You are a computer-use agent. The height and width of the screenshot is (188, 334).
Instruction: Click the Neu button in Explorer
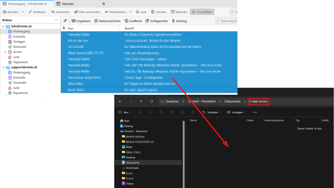(x=125, y=112)
